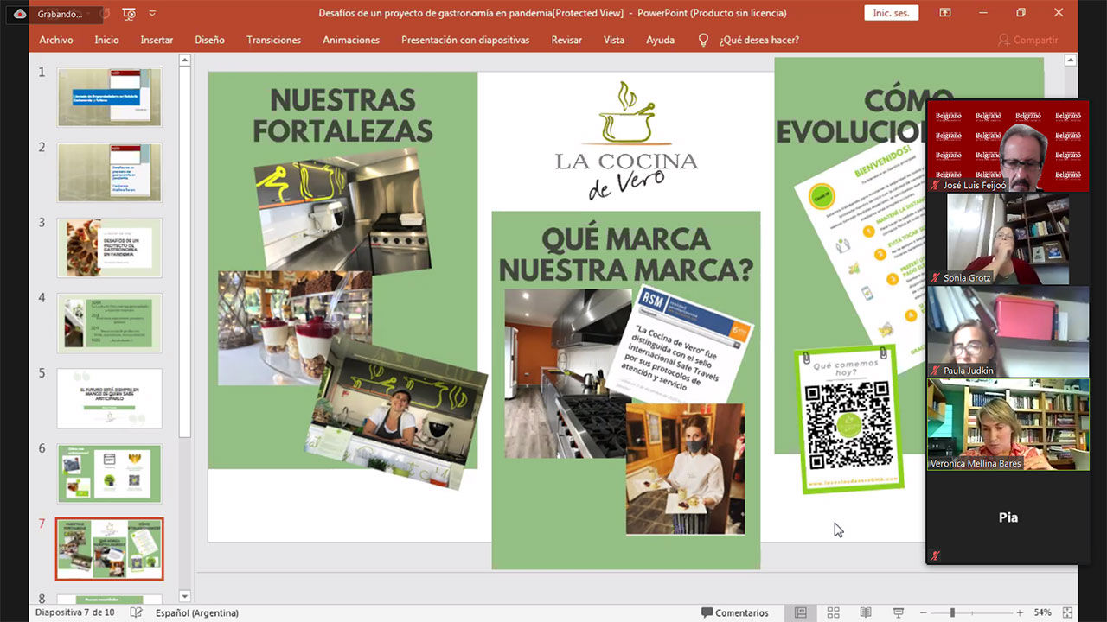Switch to Slide Sorter view
Viewport: 1107px width, 622px height.
coord(833,612)
